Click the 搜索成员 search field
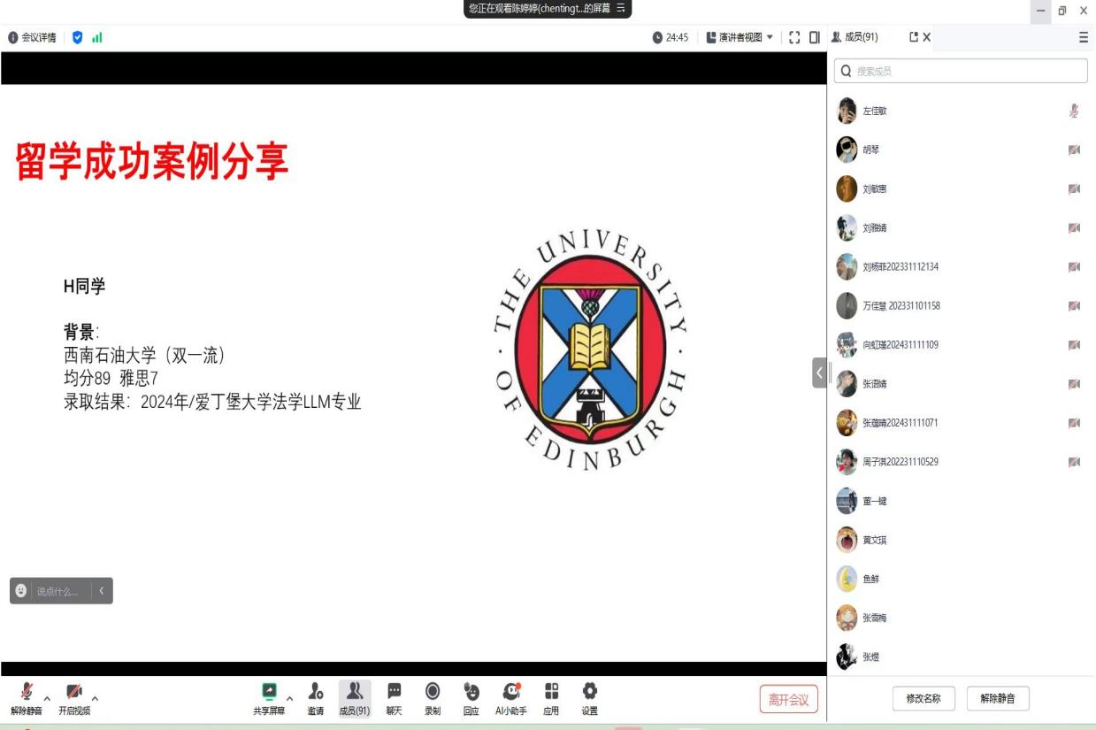 click(x=961, y=71)
